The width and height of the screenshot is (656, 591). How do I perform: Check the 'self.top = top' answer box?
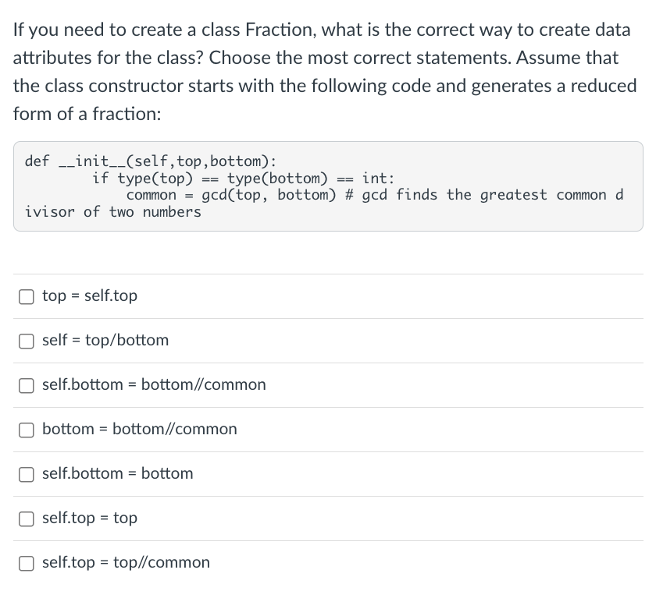(26, 518)
